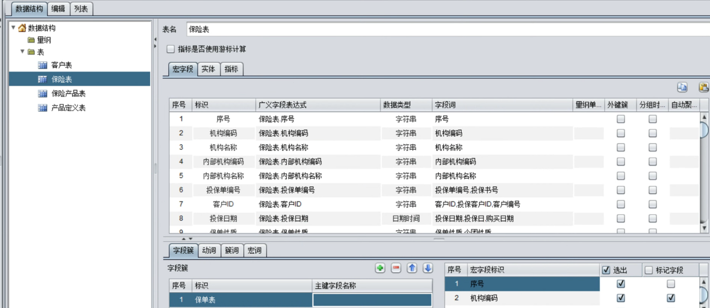
Task: Click the collapse-left arrow on the panel divider
Action: pos(155,40)
